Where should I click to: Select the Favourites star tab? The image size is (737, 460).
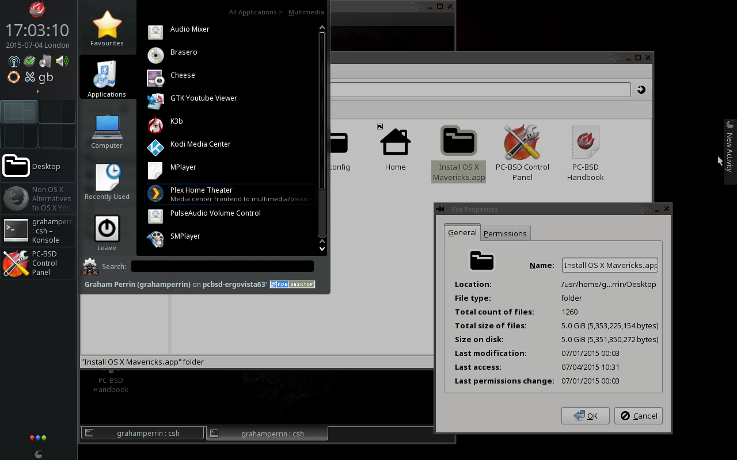point(107,28)
